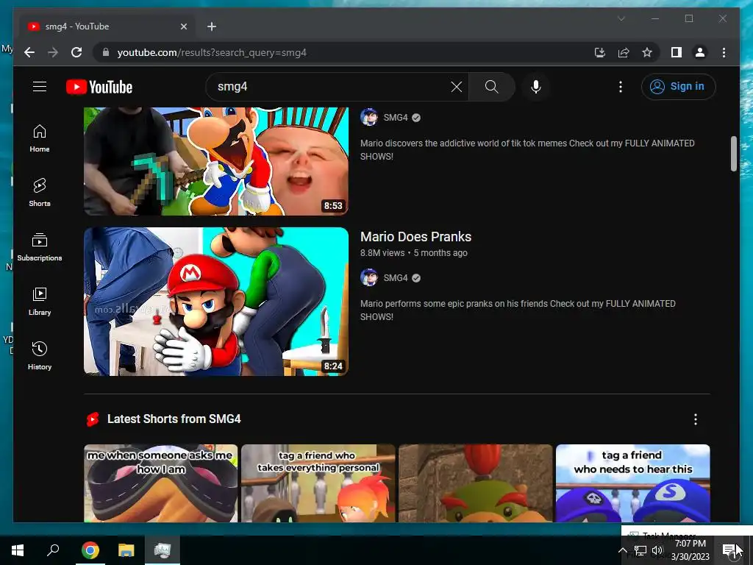Open Windows taskbar search
Image resolution: width=753 pixels, height=565 pixels.
click(x=53, y=550)
